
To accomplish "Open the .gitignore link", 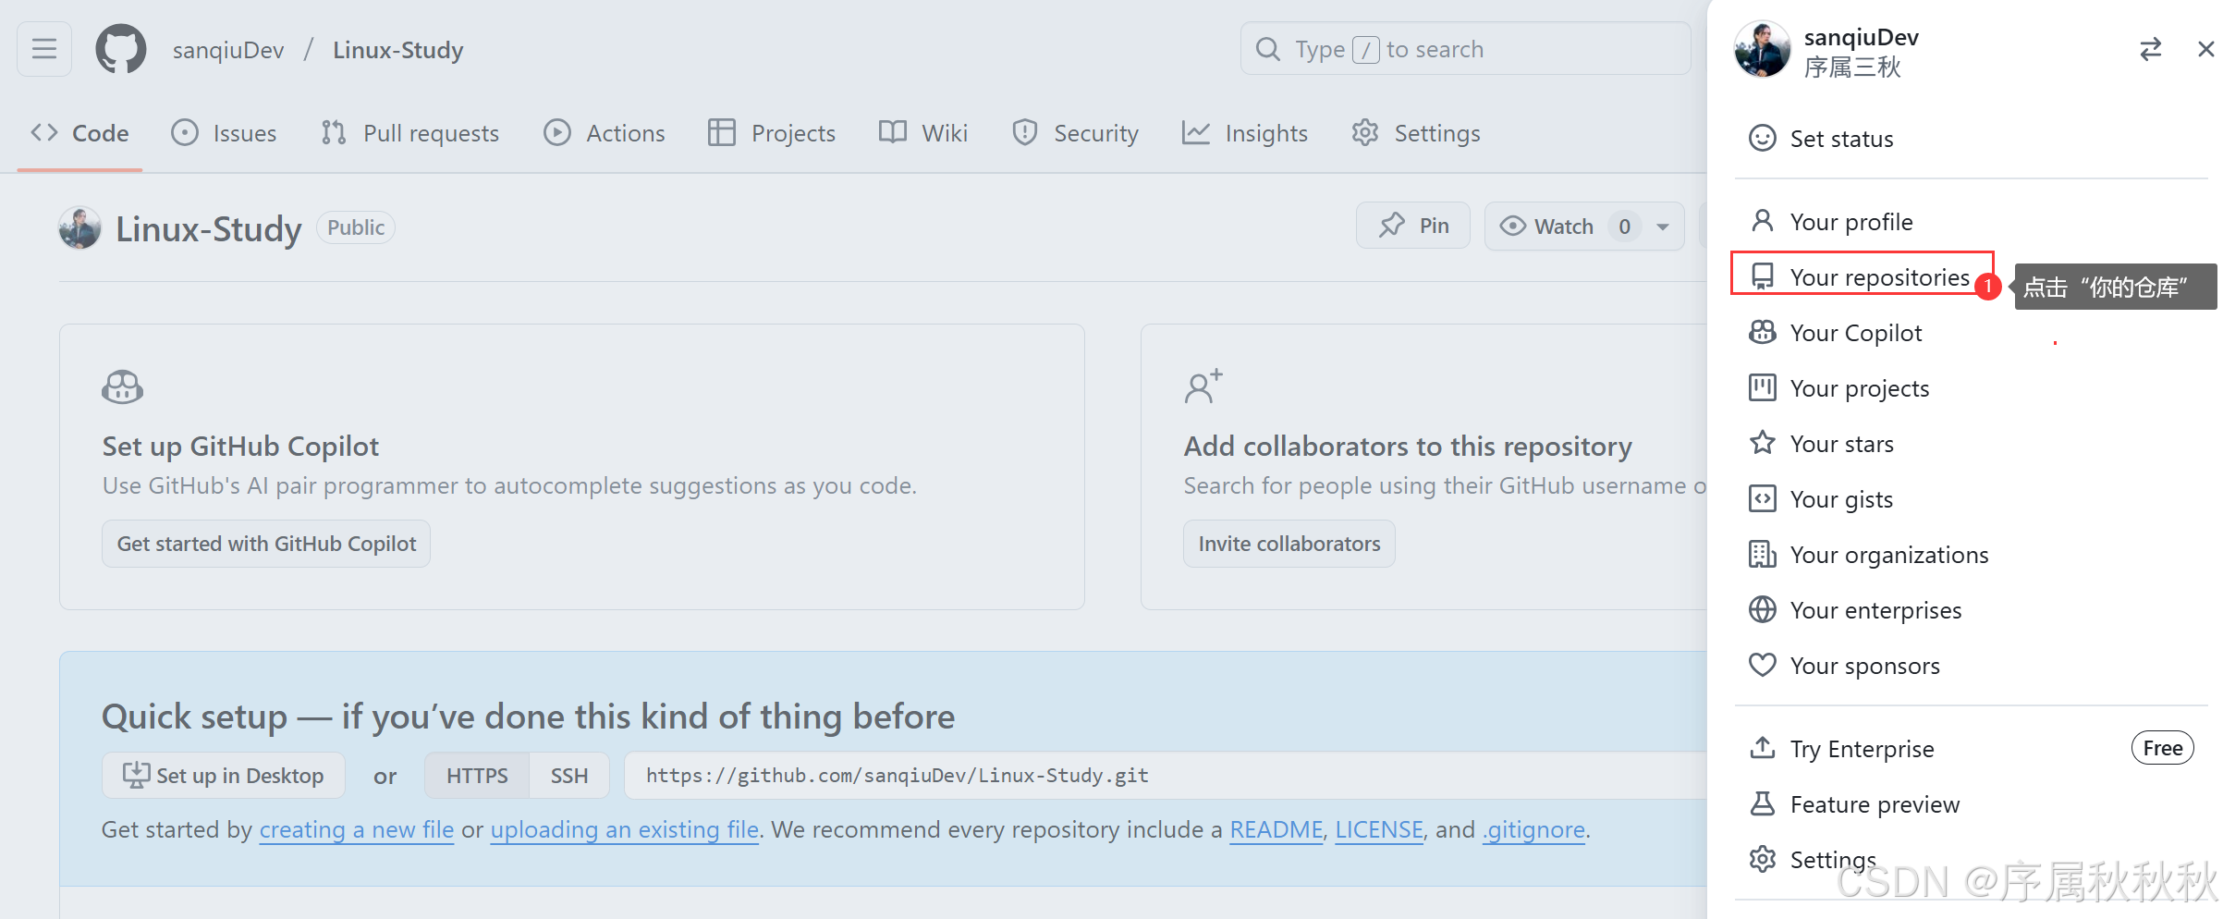I will coord(1534,829).
